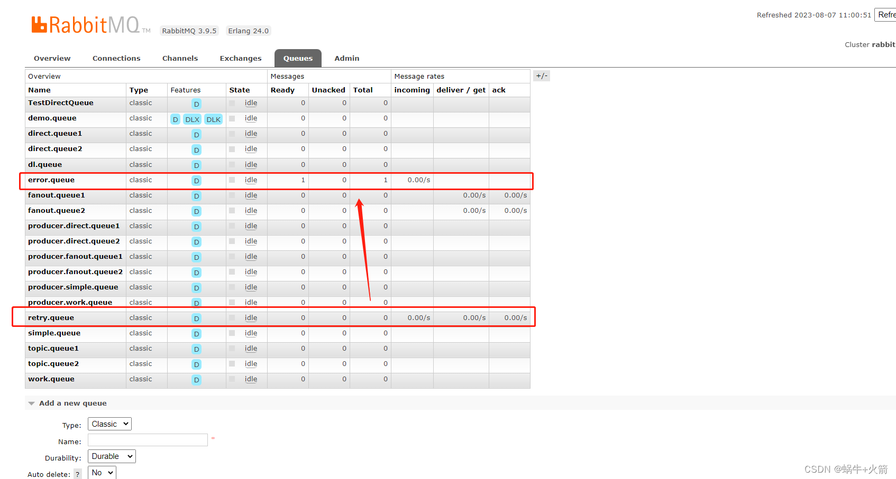Click the D badge in topic.queue1 row

point(196,349)
